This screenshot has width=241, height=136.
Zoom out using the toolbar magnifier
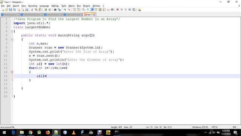click(x=69, y=10)
